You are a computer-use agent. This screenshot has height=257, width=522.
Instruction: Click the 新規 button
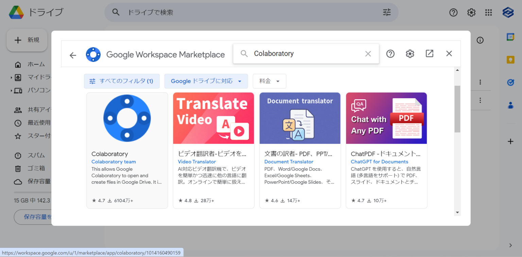click(x=27, y=40)
